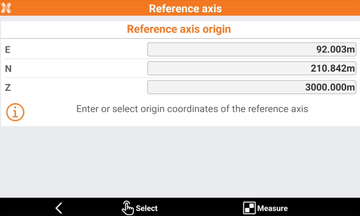Click blank white space in the origin panel
This screenshot has width=360, height=216.
[x=78, y=69]
